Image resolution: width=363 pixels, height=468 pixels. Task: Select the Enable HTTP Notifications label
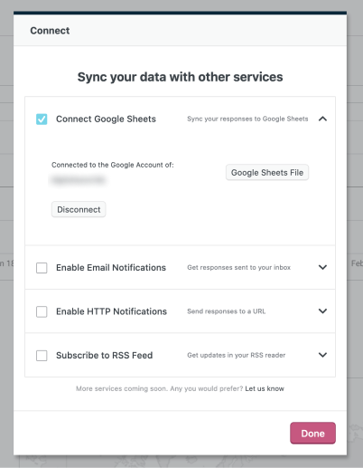(x=111, y=311)
